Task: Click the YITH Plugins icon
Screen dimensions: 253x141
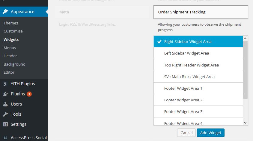Action: click(x=5, y=84)
